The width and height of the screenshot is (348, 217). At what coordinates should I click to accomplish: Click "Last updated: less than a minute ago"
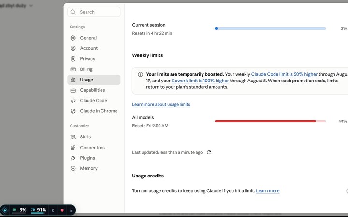point(167,152)
